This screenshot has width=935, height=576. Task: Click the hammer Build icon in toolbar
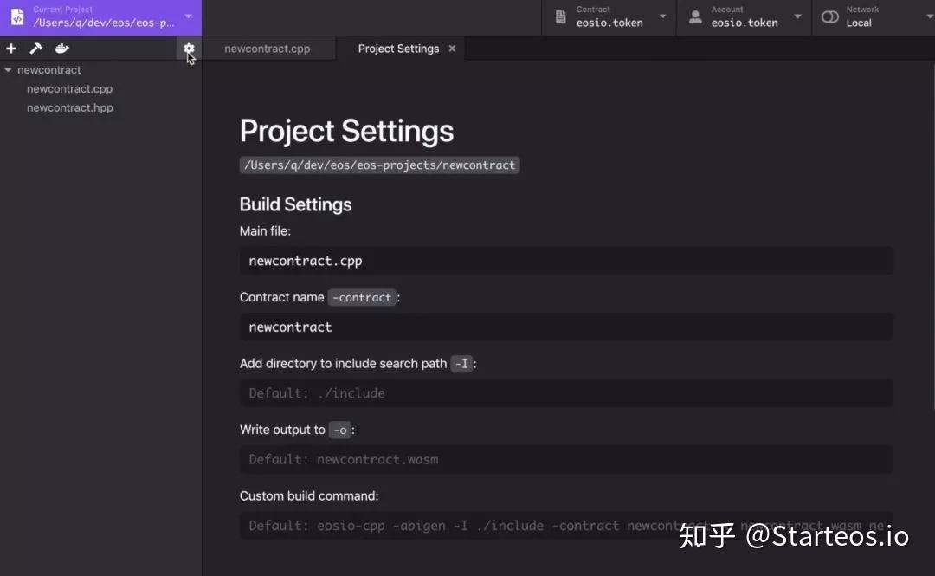point(36,49)
